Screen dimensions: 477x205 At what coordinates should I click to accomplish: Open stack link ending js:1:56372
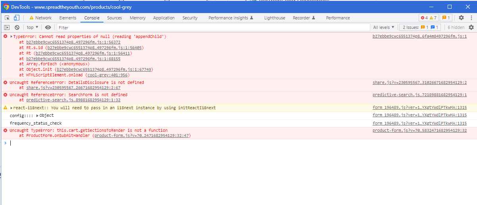pyautogui.click(x=73, y=42)
